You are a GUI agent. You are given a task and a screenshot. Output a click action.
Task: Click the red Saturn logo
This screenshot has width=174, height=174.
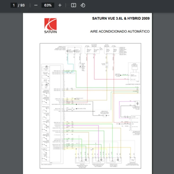point(50,23)
